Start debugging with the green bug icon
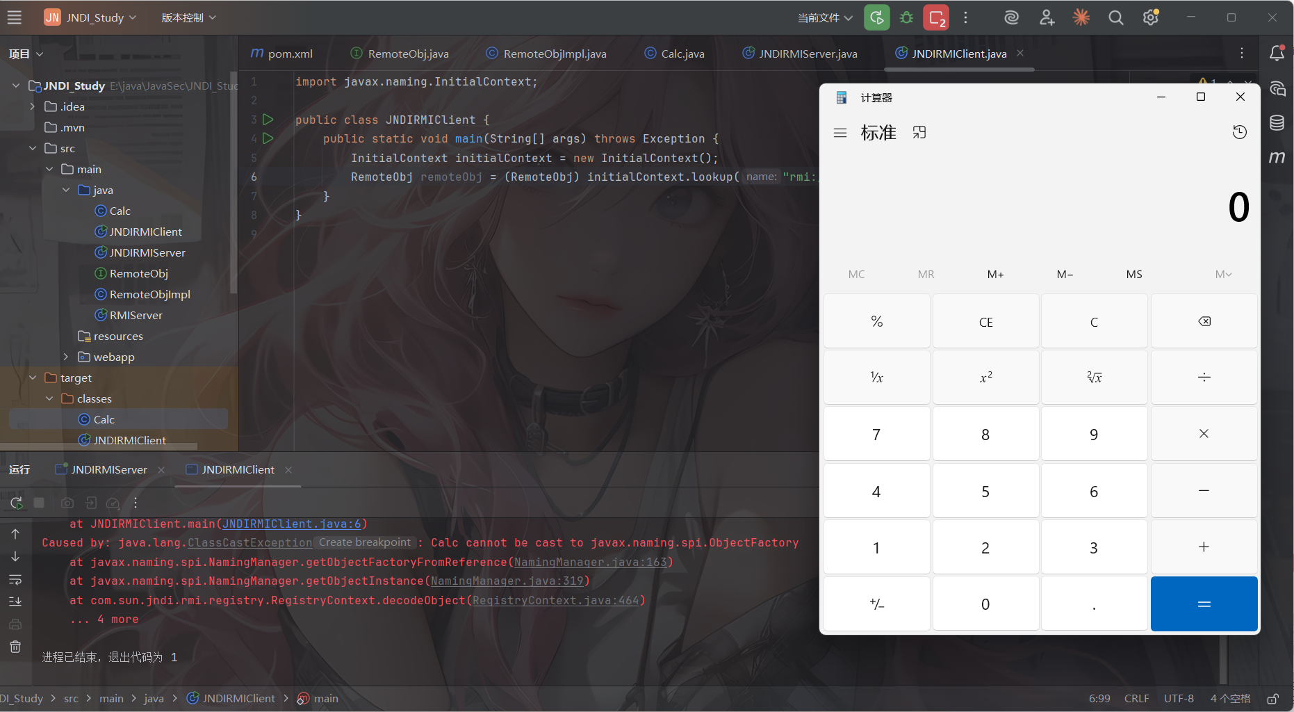The image size is (1294, 712). click(906, 17)
